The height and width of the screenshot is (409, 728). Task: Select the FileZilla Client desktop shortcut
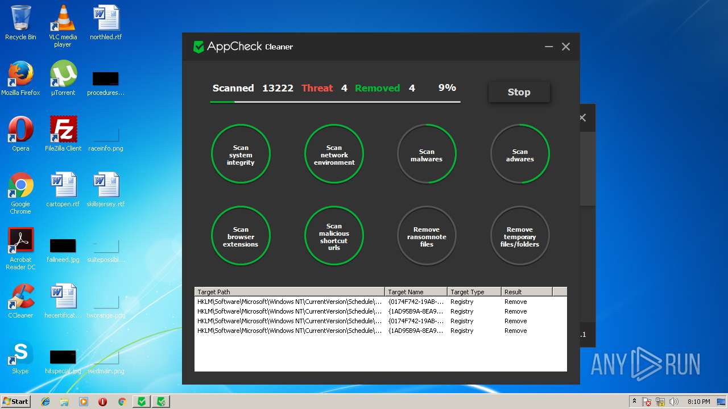pos(63,134)
